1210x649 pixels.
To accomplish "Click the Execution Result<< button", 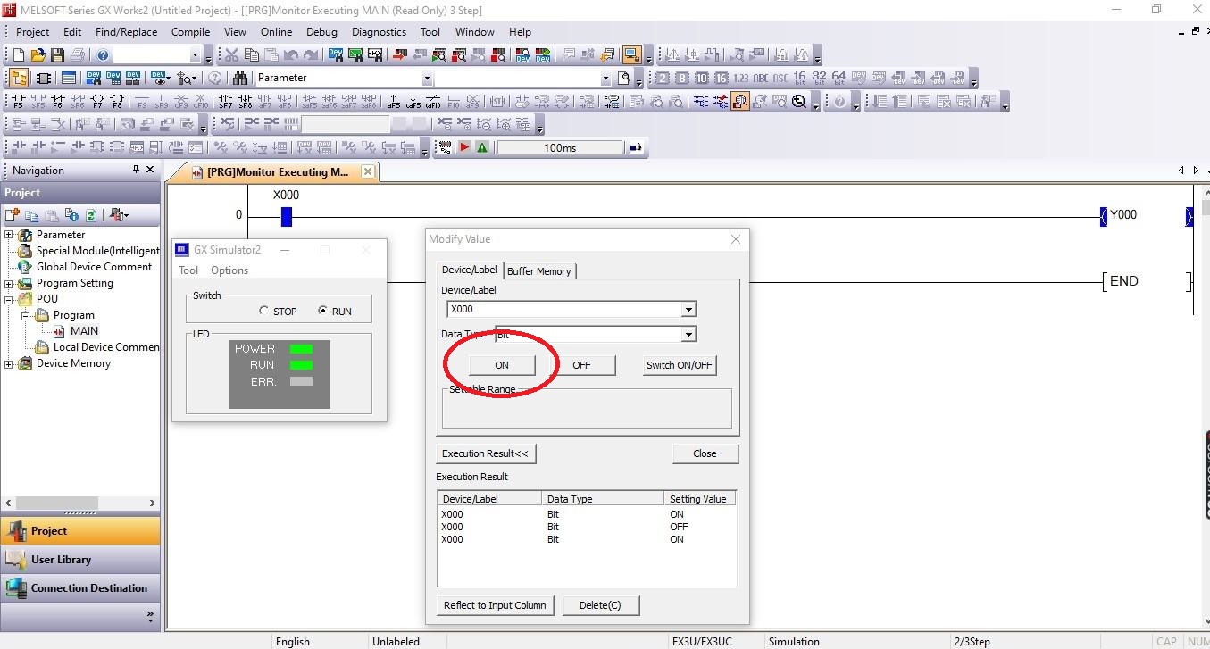I will (x=486, y=453).
